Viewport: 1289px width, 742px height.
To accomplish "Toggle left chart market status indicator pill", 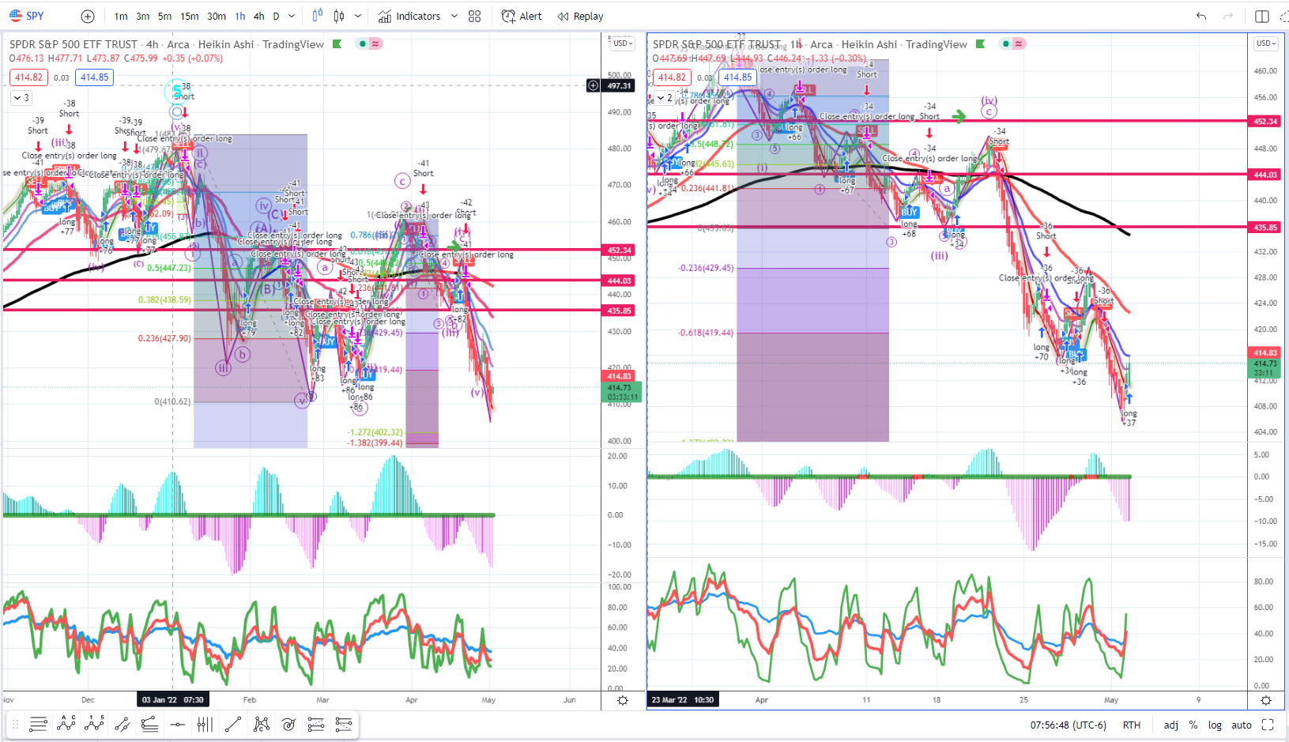I will [369, 43].
